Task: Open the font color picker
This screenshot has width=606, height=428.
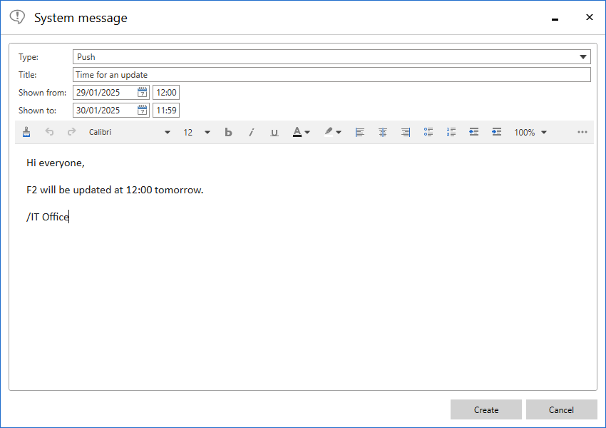Action: click(x=302, y=132)
